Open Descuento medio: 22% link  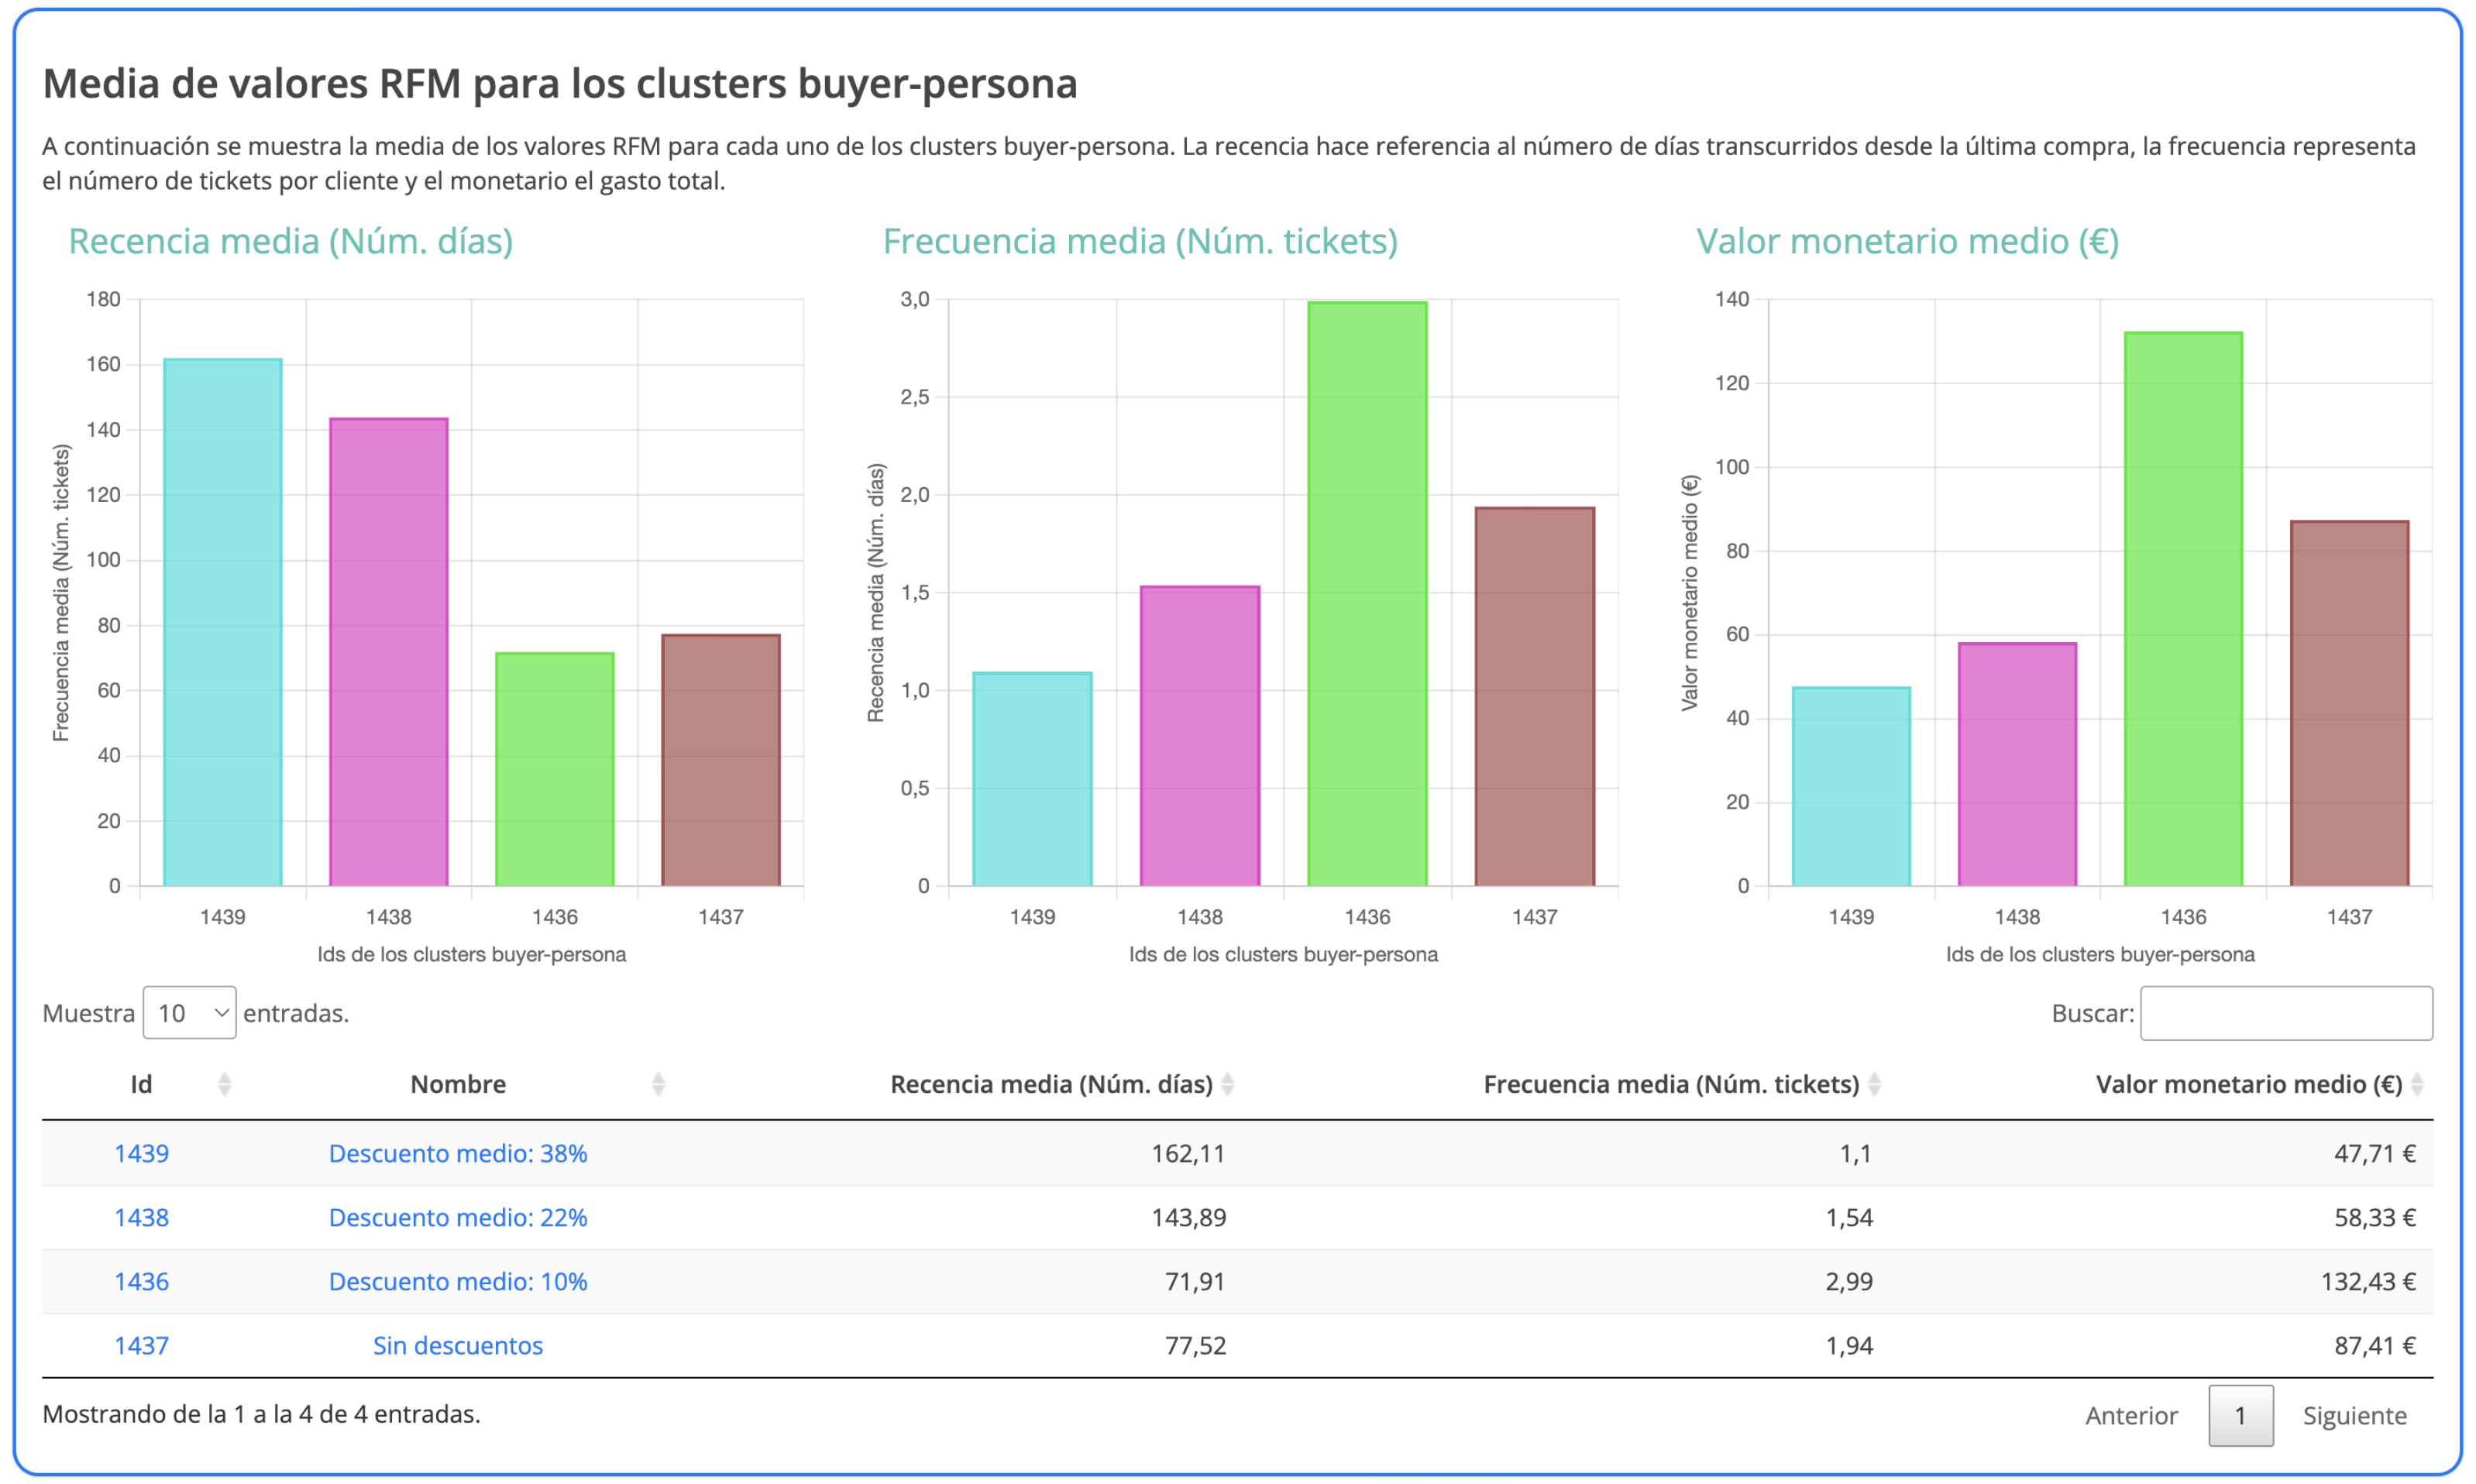click(458, 1217)
